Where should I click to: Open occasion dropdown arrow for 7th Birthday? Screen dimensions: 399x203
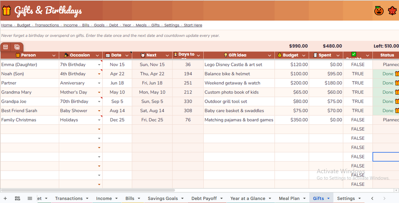click(99, 65)
